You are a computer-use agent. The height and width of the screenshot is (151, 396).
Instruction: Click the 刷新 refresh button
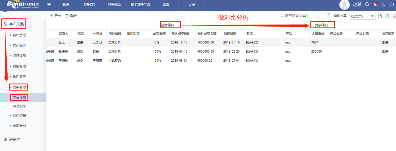point(71,16)
